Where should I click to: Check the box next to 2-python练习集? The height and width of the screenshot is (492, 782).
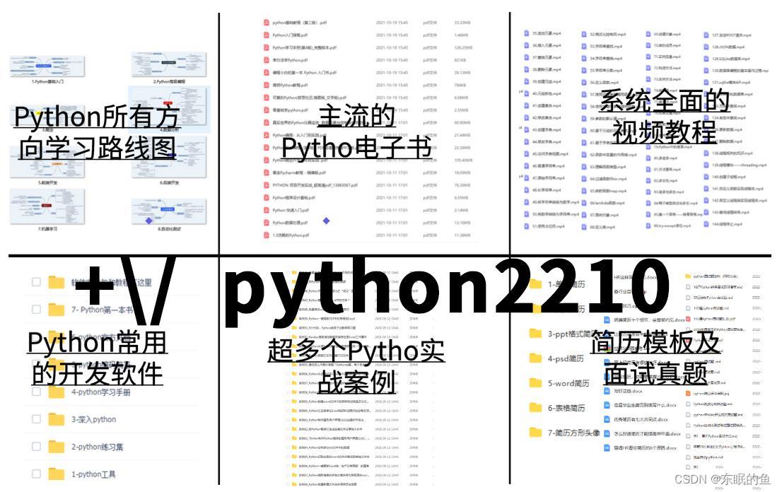click(x=36, y=447)
